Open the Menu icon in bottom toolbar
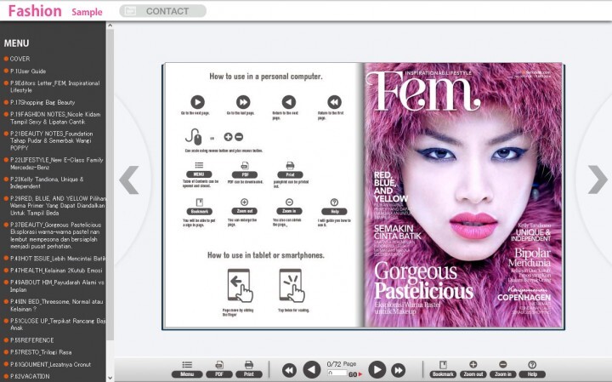 [x=187, y=368]
